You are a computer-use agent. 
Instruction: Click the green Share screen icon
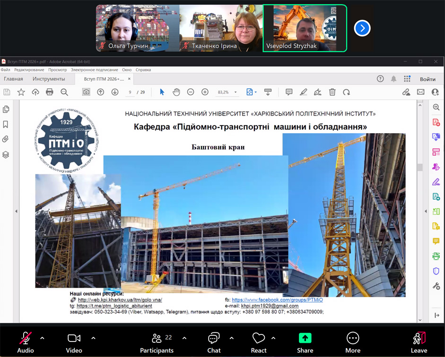(305, 338)
